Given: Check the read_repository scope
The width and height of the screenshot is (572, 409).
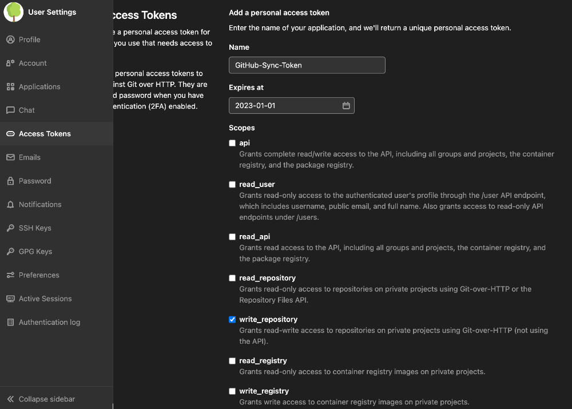Looking at the screenshot, I should 232,278.
